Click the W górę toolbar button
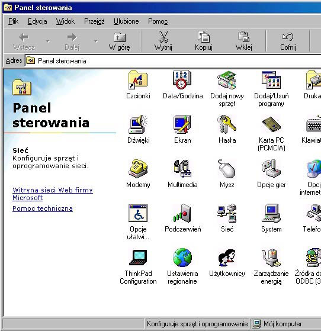Screen dimensions: 321x331 point(119,41)
